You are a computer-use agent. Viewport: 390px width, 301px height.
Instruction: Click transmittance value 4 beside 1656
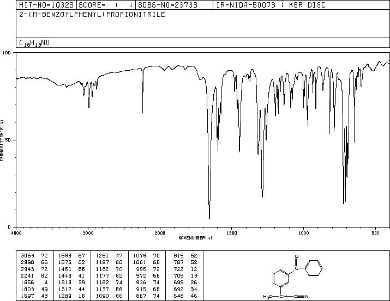point(46,282)
